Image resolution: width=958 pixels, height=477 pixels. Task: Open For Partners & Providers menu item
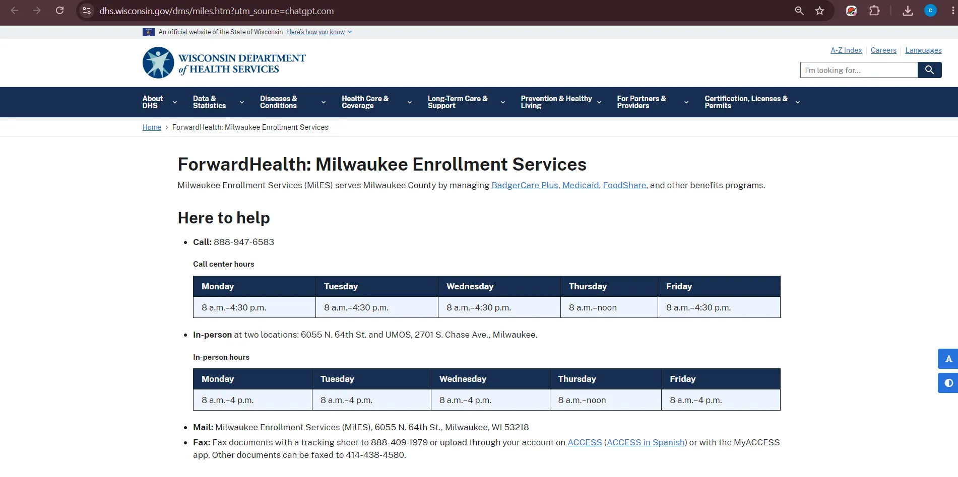point(642,102)
